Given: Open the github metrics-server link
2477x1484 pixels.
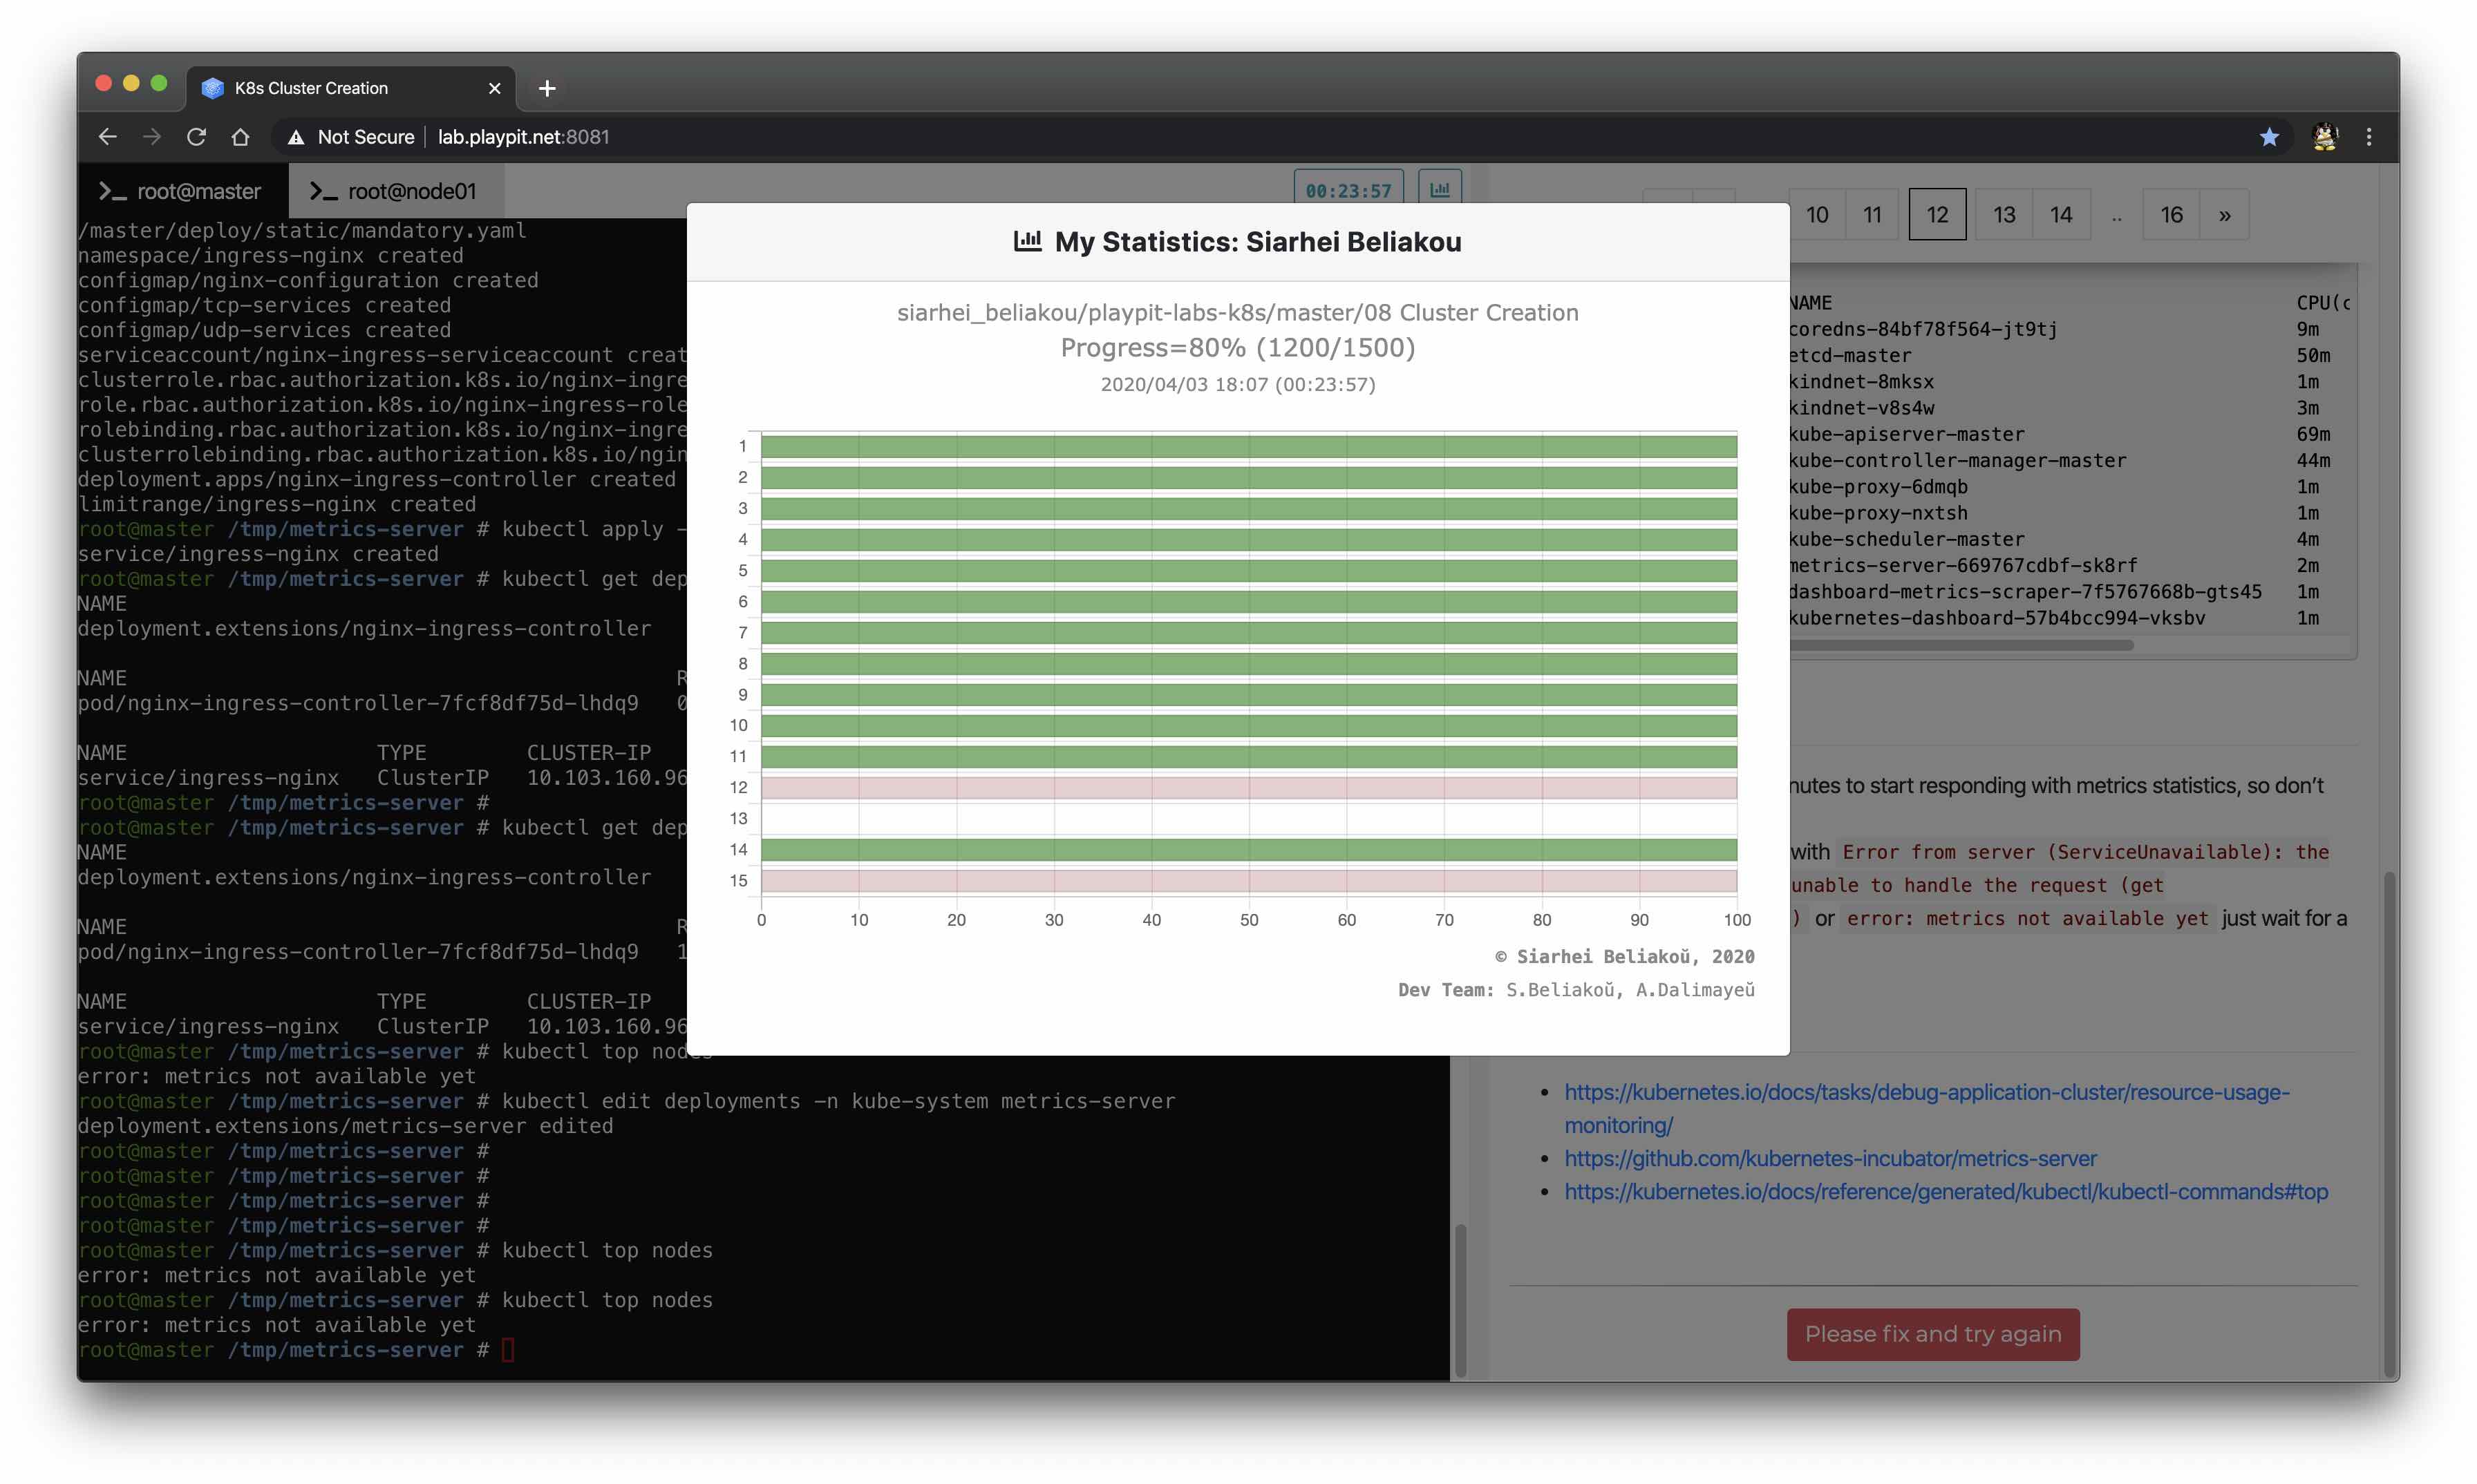Looking at the screenshot, I should pos(1829,1158).
